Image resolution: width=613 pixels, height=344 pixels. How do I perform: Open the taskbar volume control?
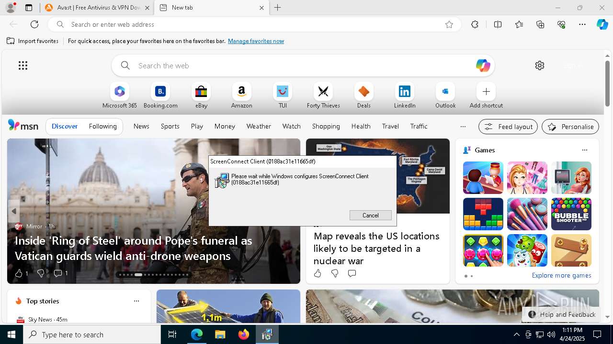click(x=551, y=334)
